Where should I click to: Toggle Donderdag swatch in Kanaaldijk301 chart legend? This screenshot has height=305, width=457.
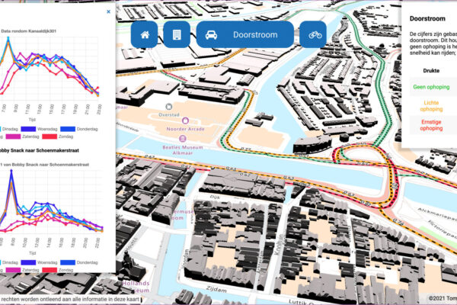click(x=68, y=129)
